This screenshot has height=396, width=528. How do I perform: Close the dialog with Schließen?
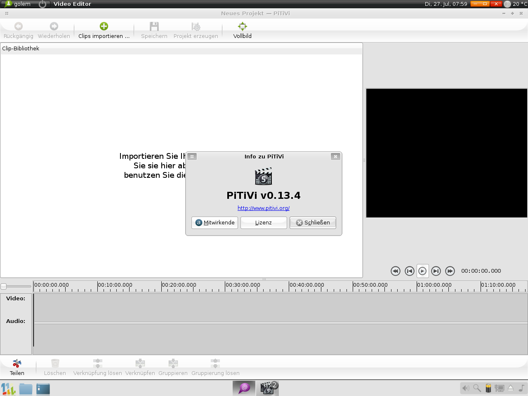[313, 223]
